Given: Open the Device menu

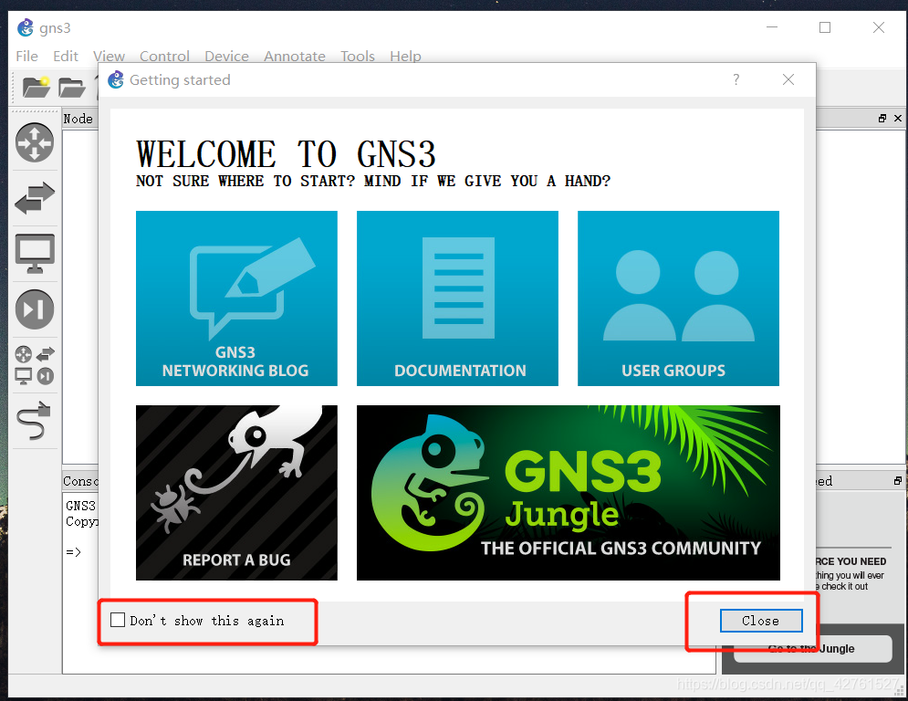Looking at the screenshot, I should pos(226,57).
